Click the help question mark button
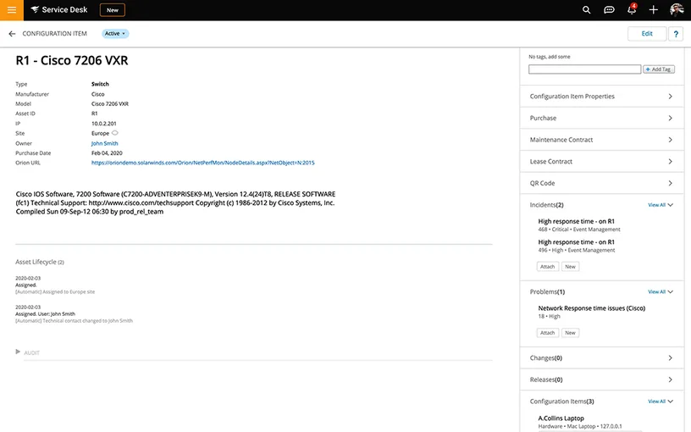Viewport: 691px width, 432px height. click(676, 34)
